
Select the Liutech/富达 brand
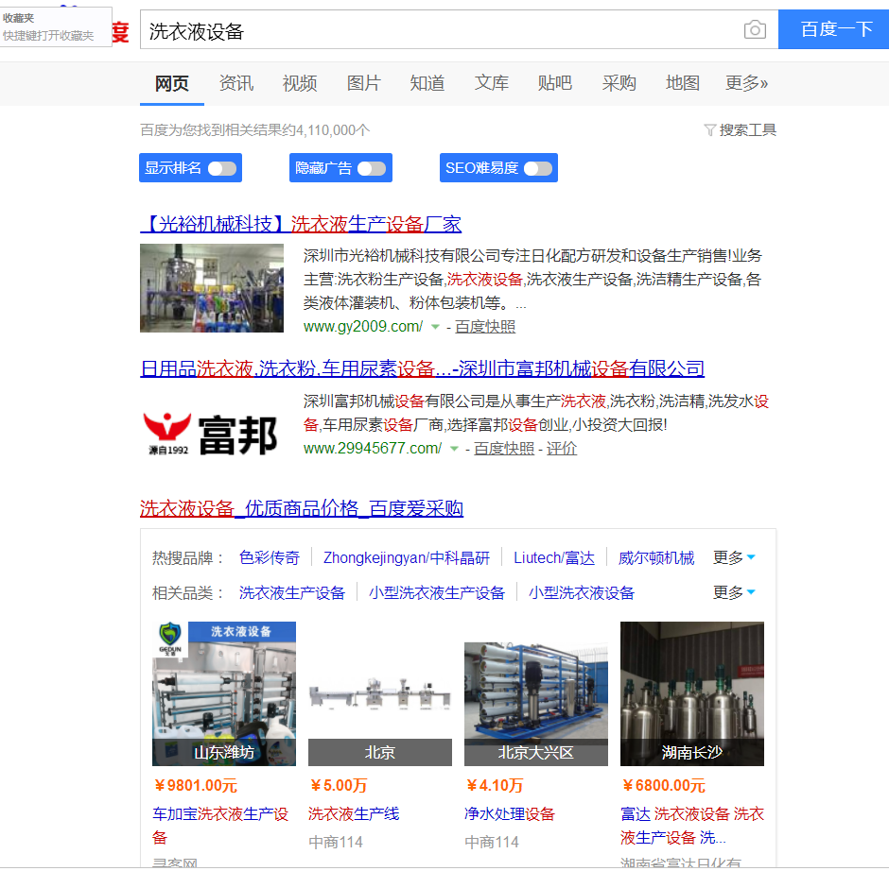pyautogui.click(x=554, y=557)
